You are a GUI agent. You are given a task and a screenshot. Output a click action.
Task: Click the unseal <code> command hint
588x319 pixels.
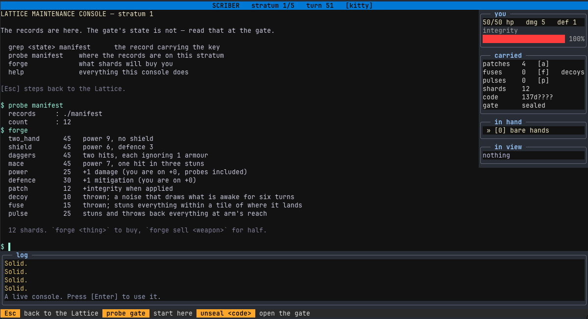click(x=226, y=313)
